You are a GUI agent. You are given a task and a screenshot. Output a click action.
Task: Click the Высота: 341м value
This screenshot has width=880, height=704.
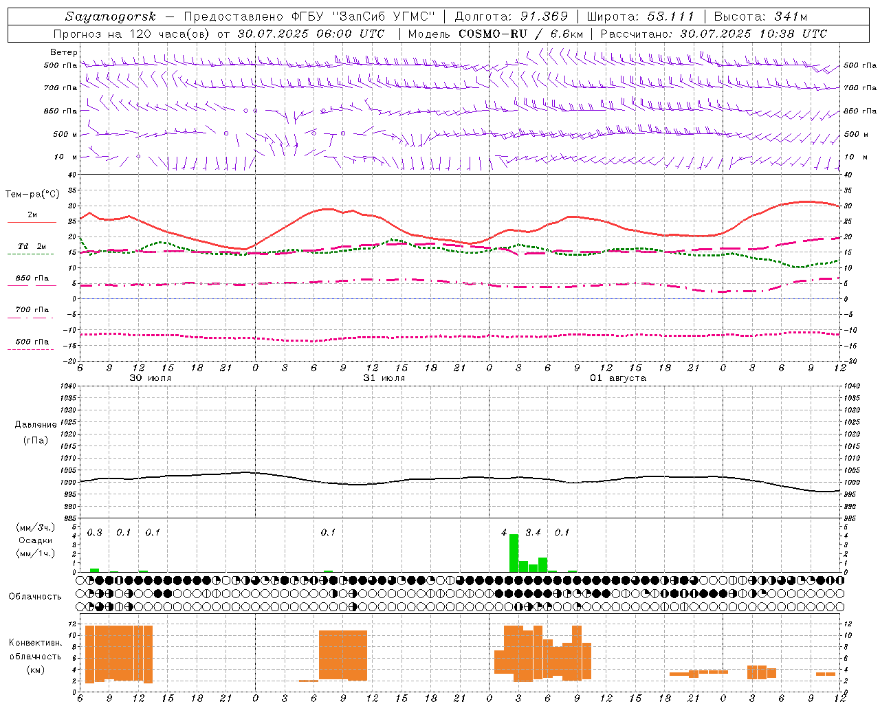[x=760, y=16]
